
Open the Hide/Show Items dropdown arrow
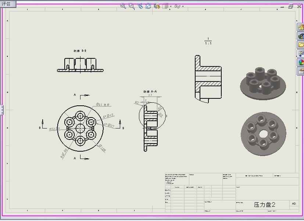[x=183, y=6]
